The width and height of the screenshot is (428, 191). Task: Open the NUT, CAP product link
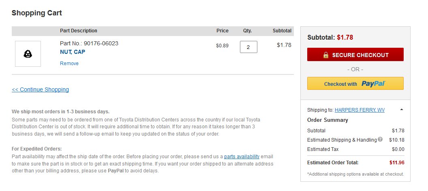tap(73, 52)
